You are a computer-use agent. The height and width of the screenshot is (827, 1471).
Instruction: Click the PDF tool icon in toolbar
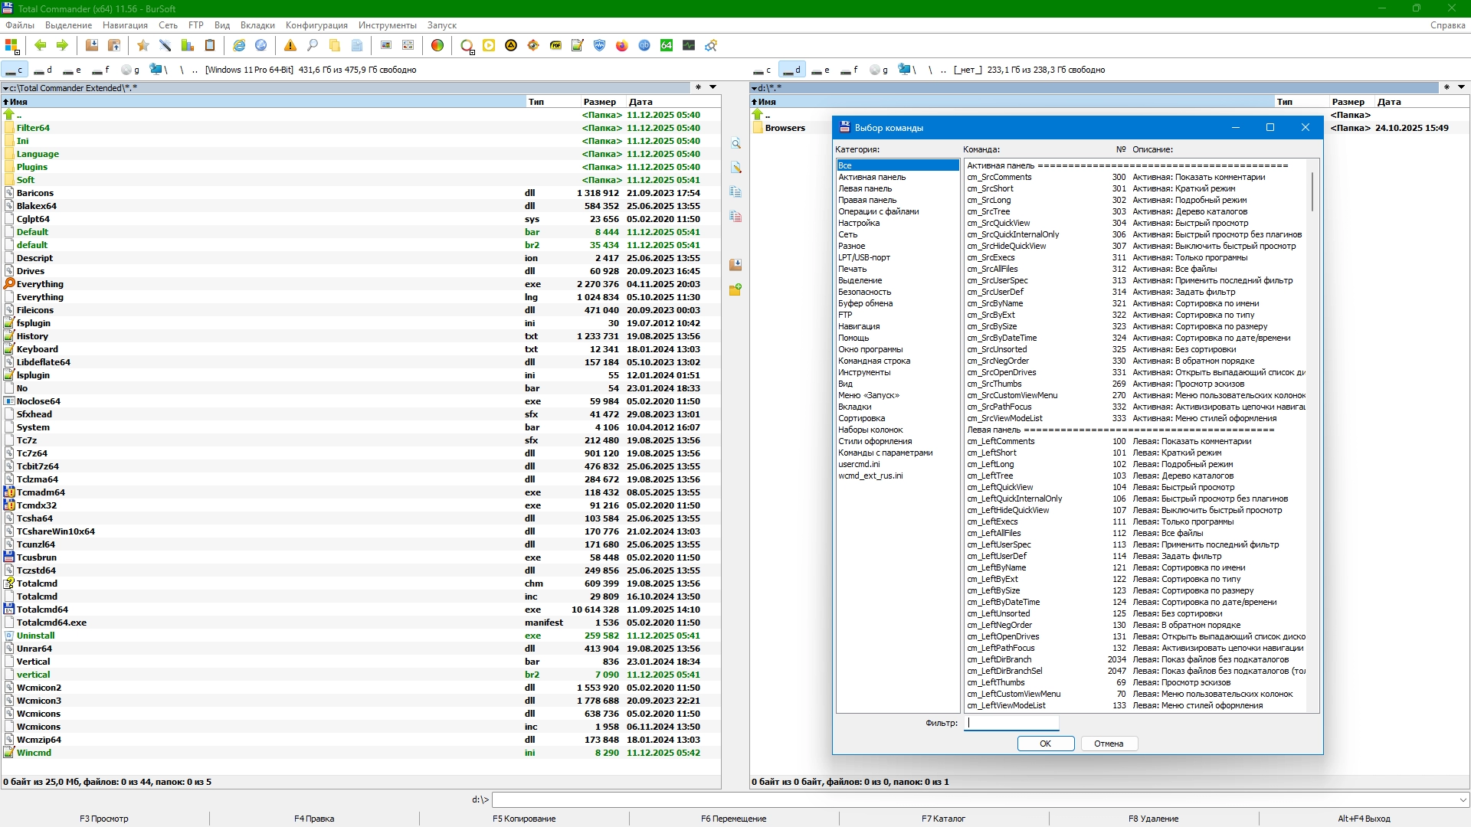(x=555, y=46)
